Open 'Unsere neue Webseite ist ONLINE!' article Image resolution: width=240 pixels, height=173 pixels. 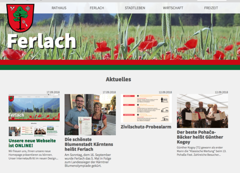[32, 143]
